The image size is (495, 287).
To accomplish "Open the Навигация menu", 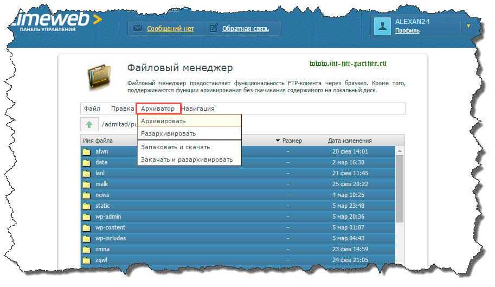I will 198,109.
